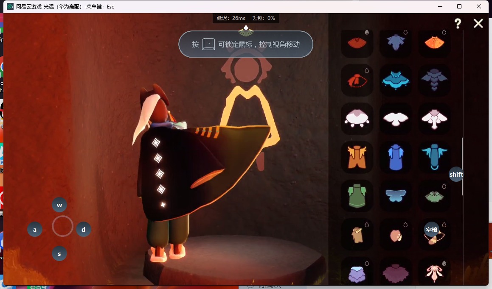Choose the blue hooded long cape
The width and height of the screenshot is (492, 289).
[x=396, y=157]
